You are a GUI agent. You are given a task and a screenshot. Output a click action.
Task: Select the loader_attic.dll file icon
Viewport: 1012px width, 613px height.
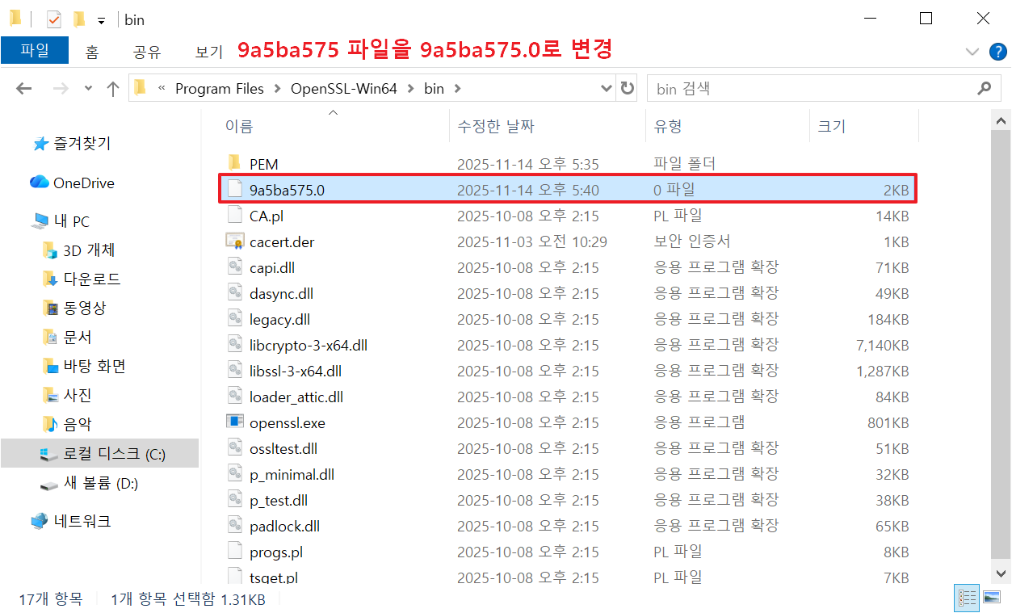pos(235,397)
